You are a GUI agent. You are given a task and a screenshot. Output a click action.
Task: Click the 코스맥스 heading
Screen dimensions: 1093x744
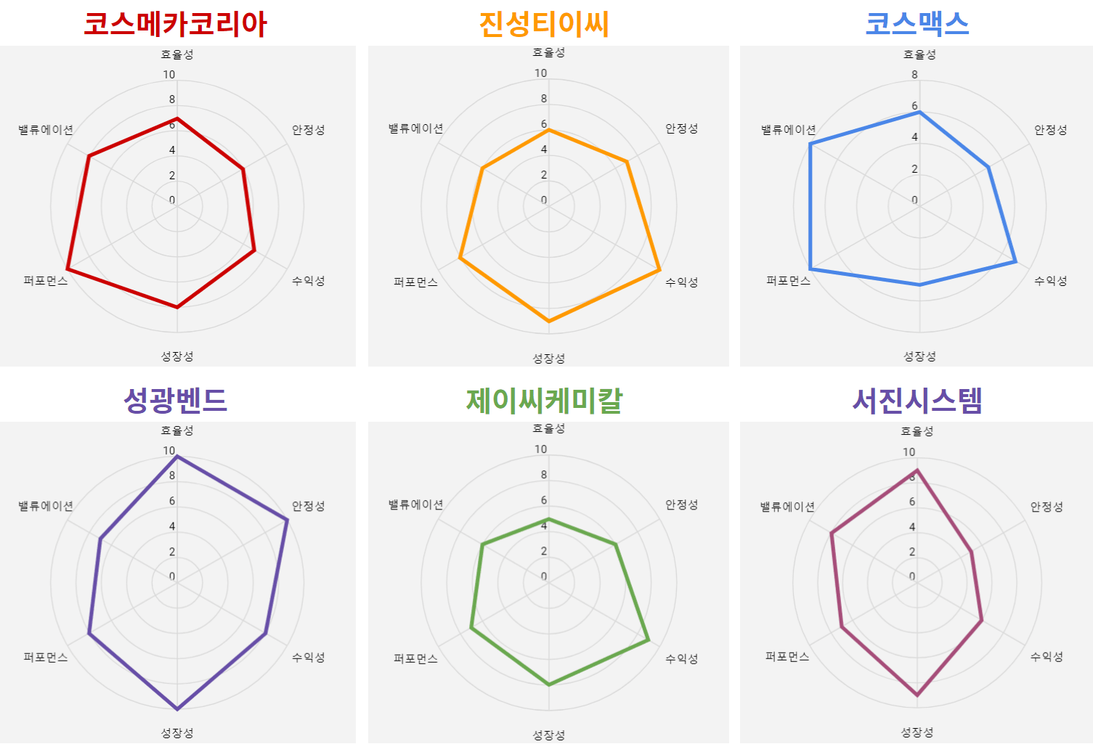(917, 24)
